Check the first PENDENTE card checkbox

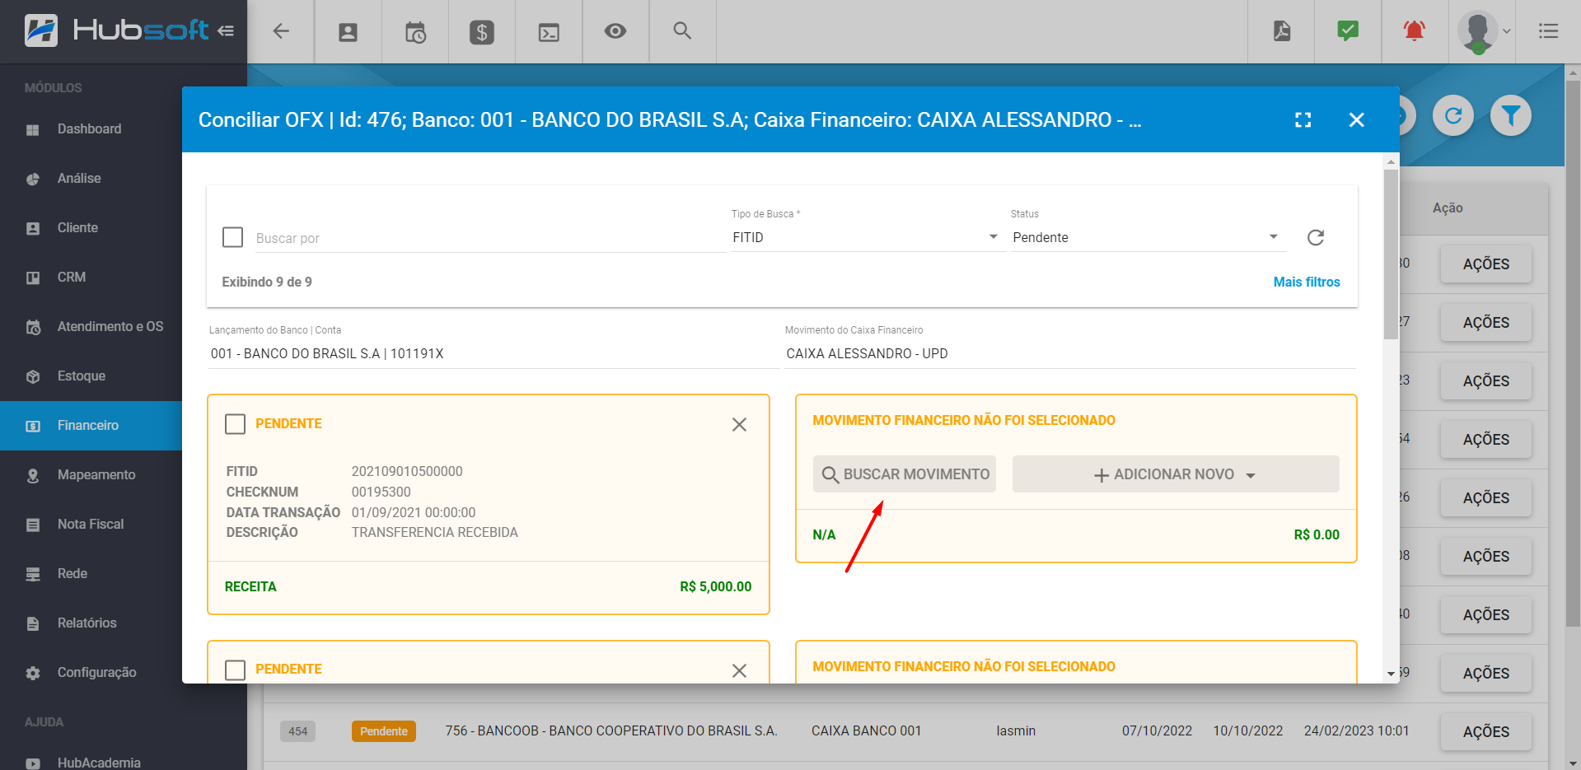pos(236,424)
